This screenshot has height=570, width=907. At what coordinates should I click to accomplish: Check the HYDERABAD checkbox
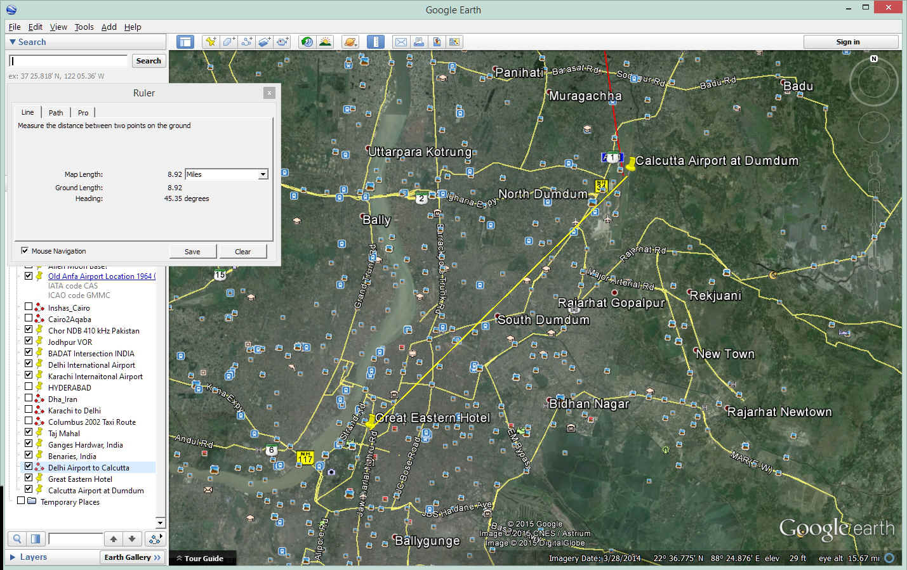tap(28, 387)
